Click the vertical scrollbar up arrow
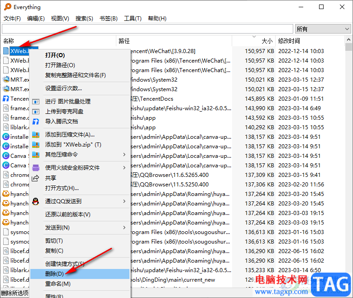Image resolution: width=353 pixels, height=298 pixels. click(x=348, y=40)
